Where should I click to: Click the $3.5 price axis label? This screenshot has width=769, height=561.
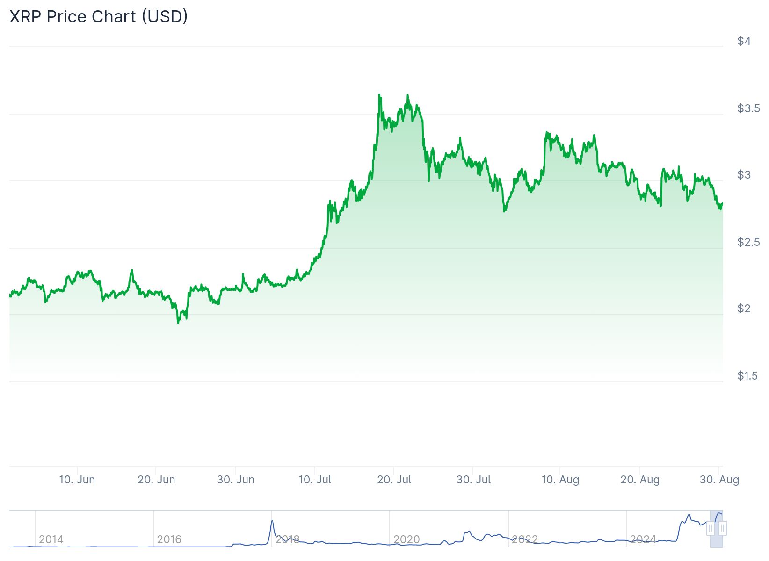click(748, 108)
